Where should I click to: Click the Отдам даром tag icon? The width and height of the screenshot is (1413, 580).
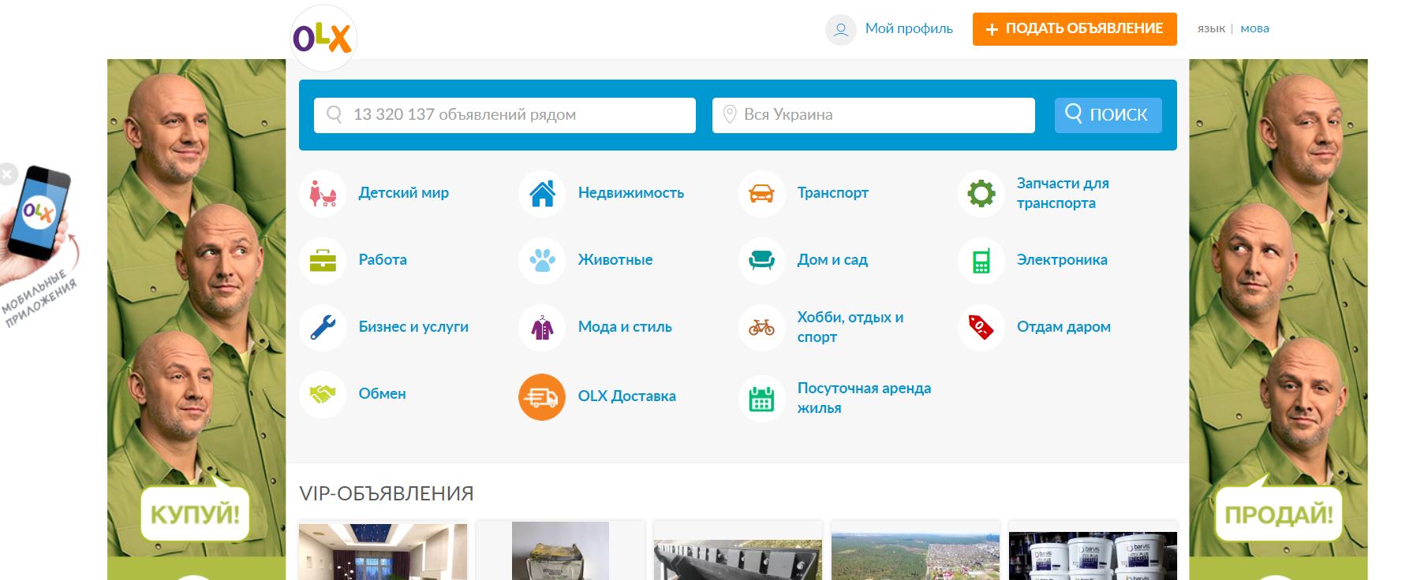981,327
